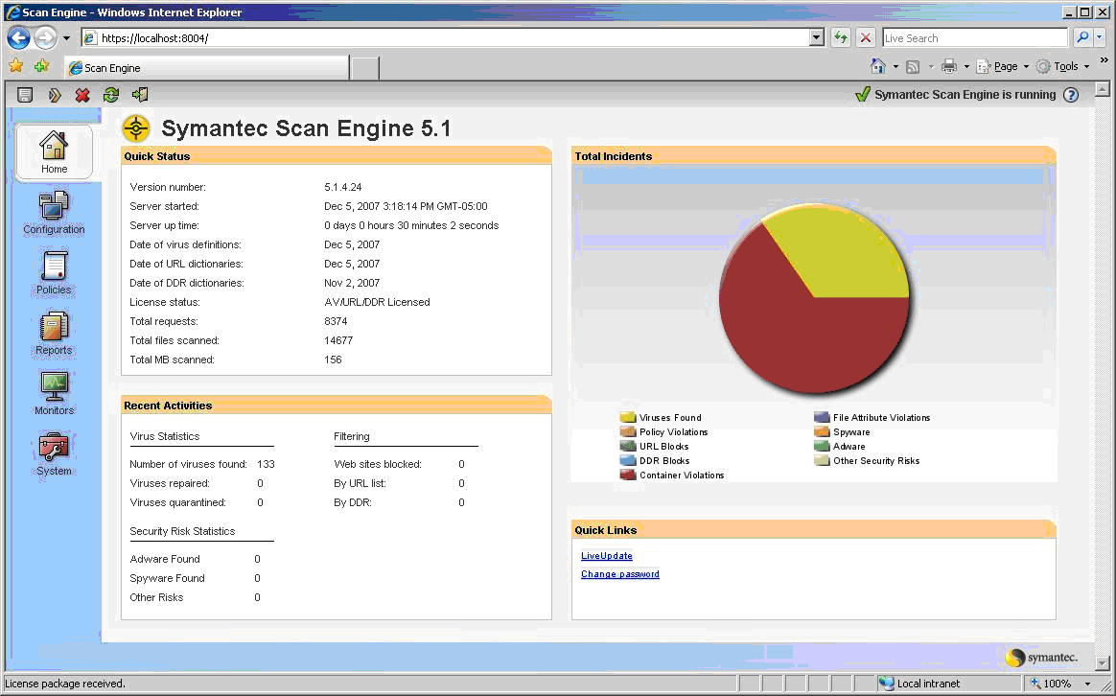The image size is (1116, 696).
Task: Open a new tab with the blank tab button
Action: point(365,68)
